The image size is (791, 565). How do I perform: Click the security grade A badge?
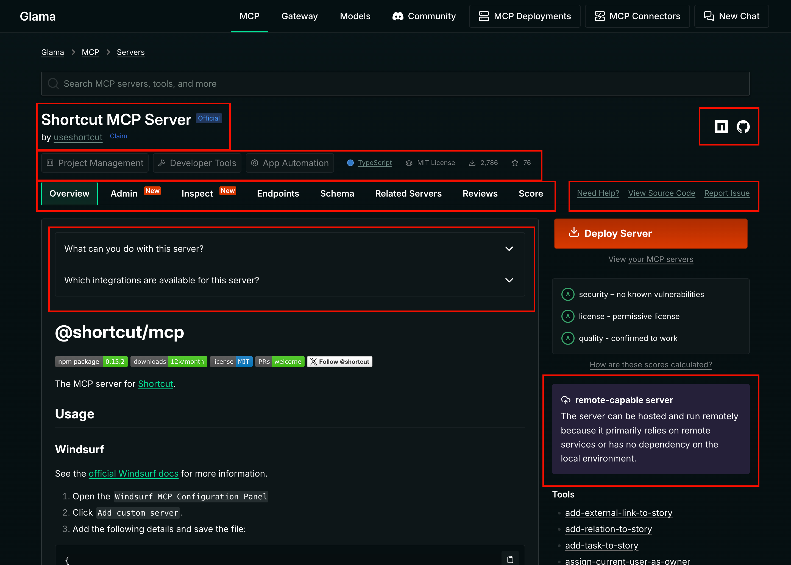point(568,294)
